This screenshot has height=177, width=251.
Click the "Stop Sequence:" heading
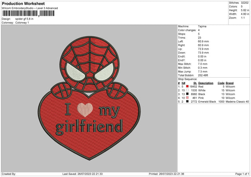[x=187, y=79]
